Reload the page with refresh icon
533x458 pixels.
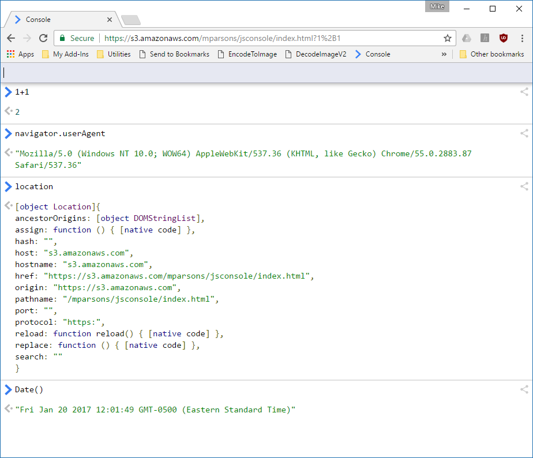pyautogui.click(x=43, y=38)
